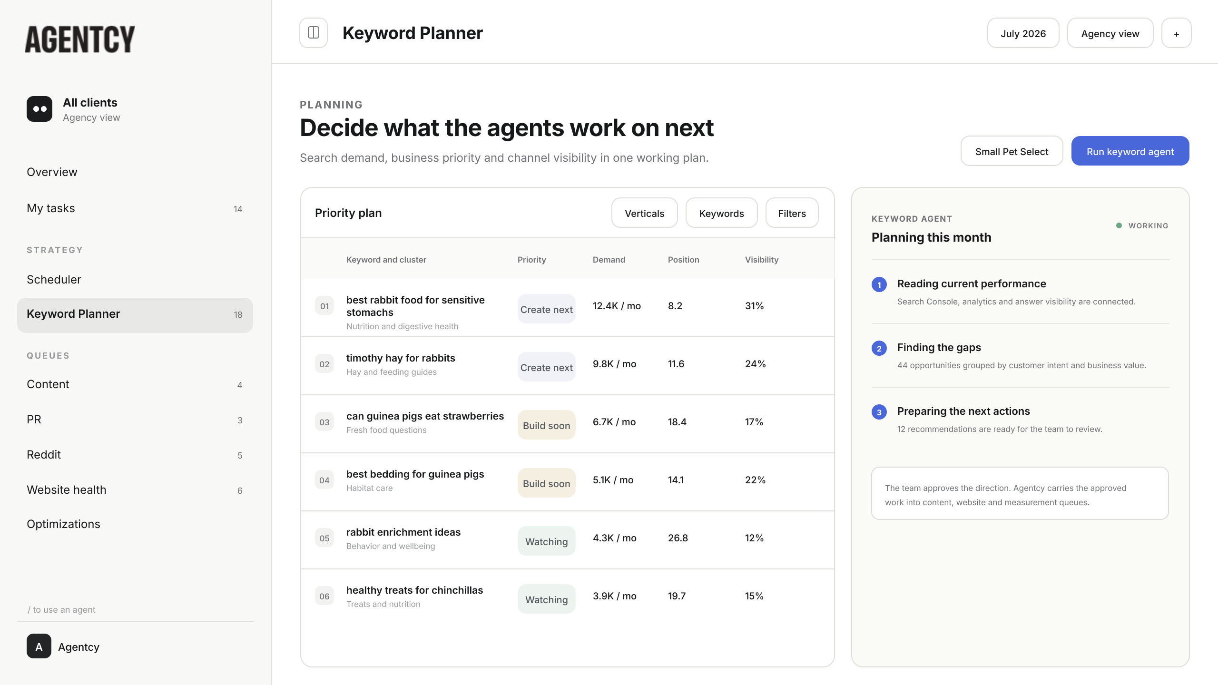Screen dimensions: 1218x685
Task: Click step 2 circle Finding the gaps
Action: coord(879,348)
